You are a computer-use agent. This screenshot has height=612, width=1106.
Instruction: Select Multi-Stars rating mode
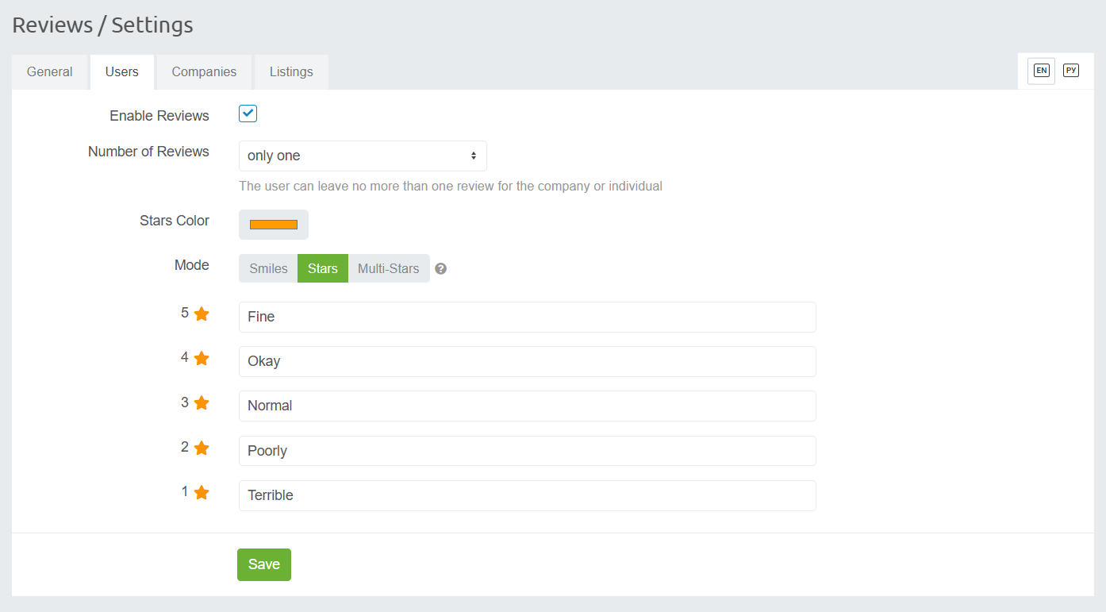coord(388,268)
